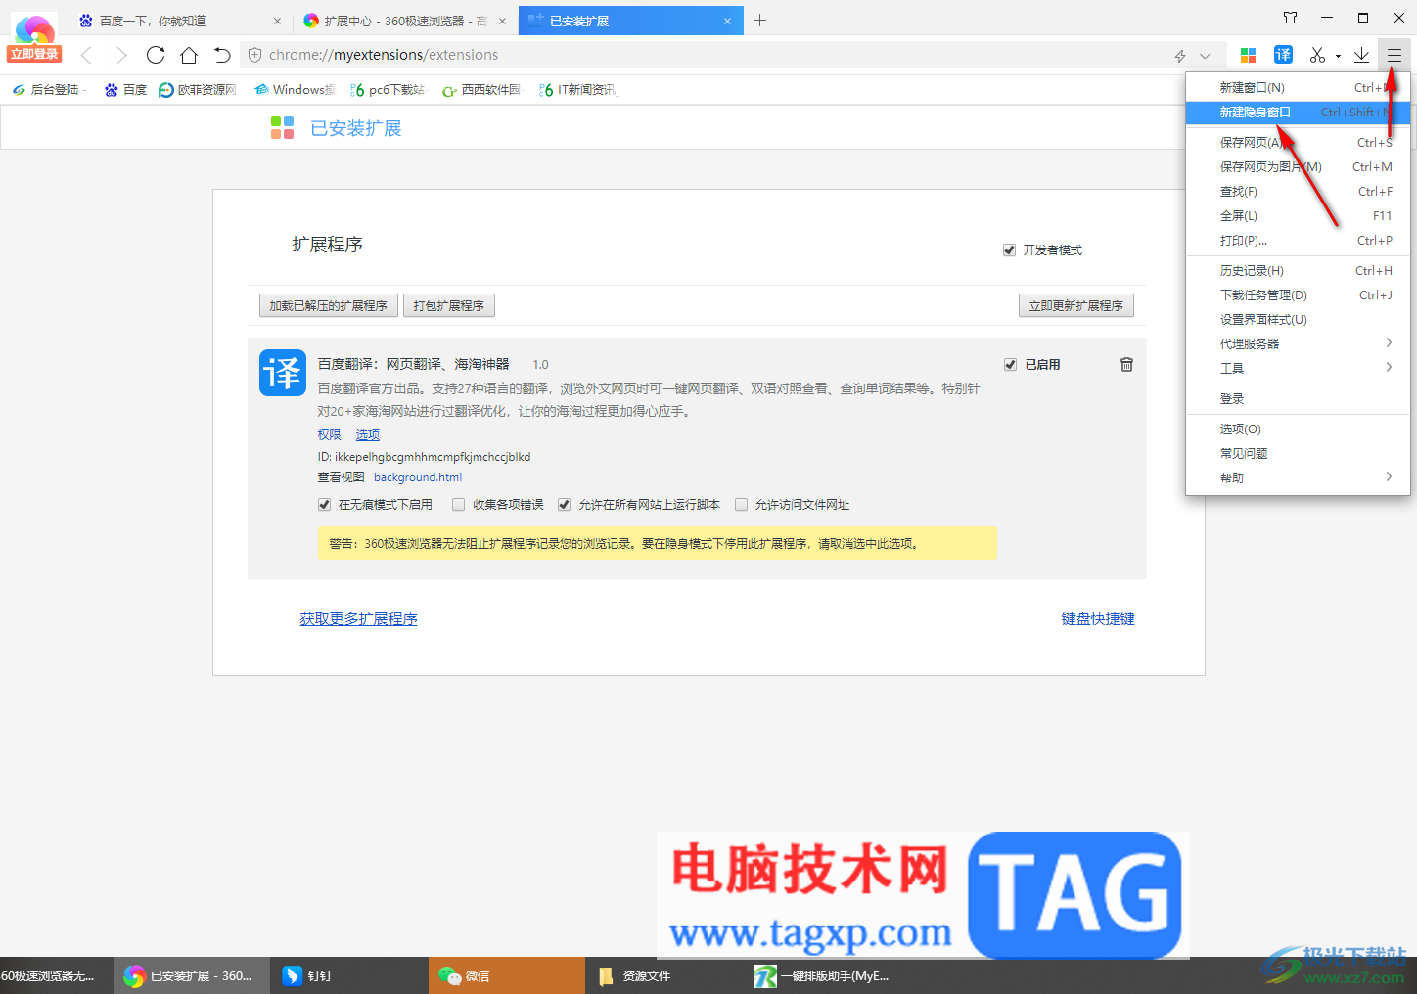1417x994 pixels.
Task: Uncheck the 已启用 checkbox
Action: (x=1010, y=365)
